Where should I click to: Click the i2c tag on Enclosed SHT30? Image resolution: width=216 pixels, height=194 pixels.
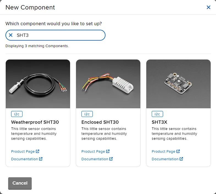click(x=87, y=114)
